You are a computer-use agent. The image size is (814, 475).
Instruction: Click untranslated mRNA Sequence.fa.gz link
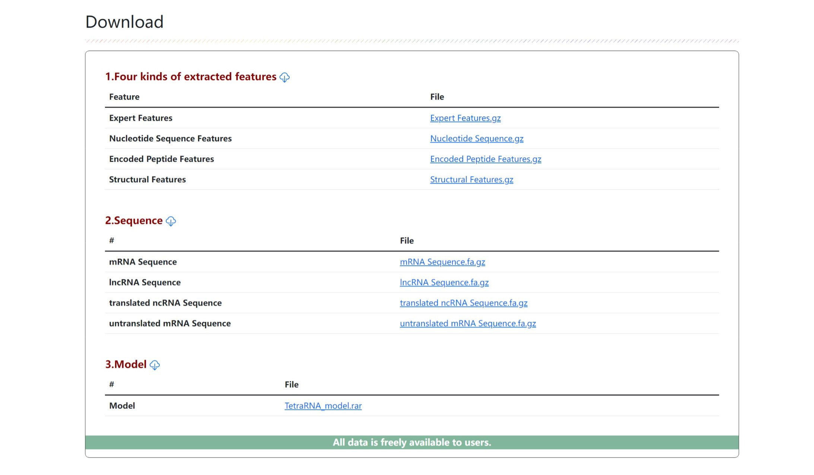468,323
